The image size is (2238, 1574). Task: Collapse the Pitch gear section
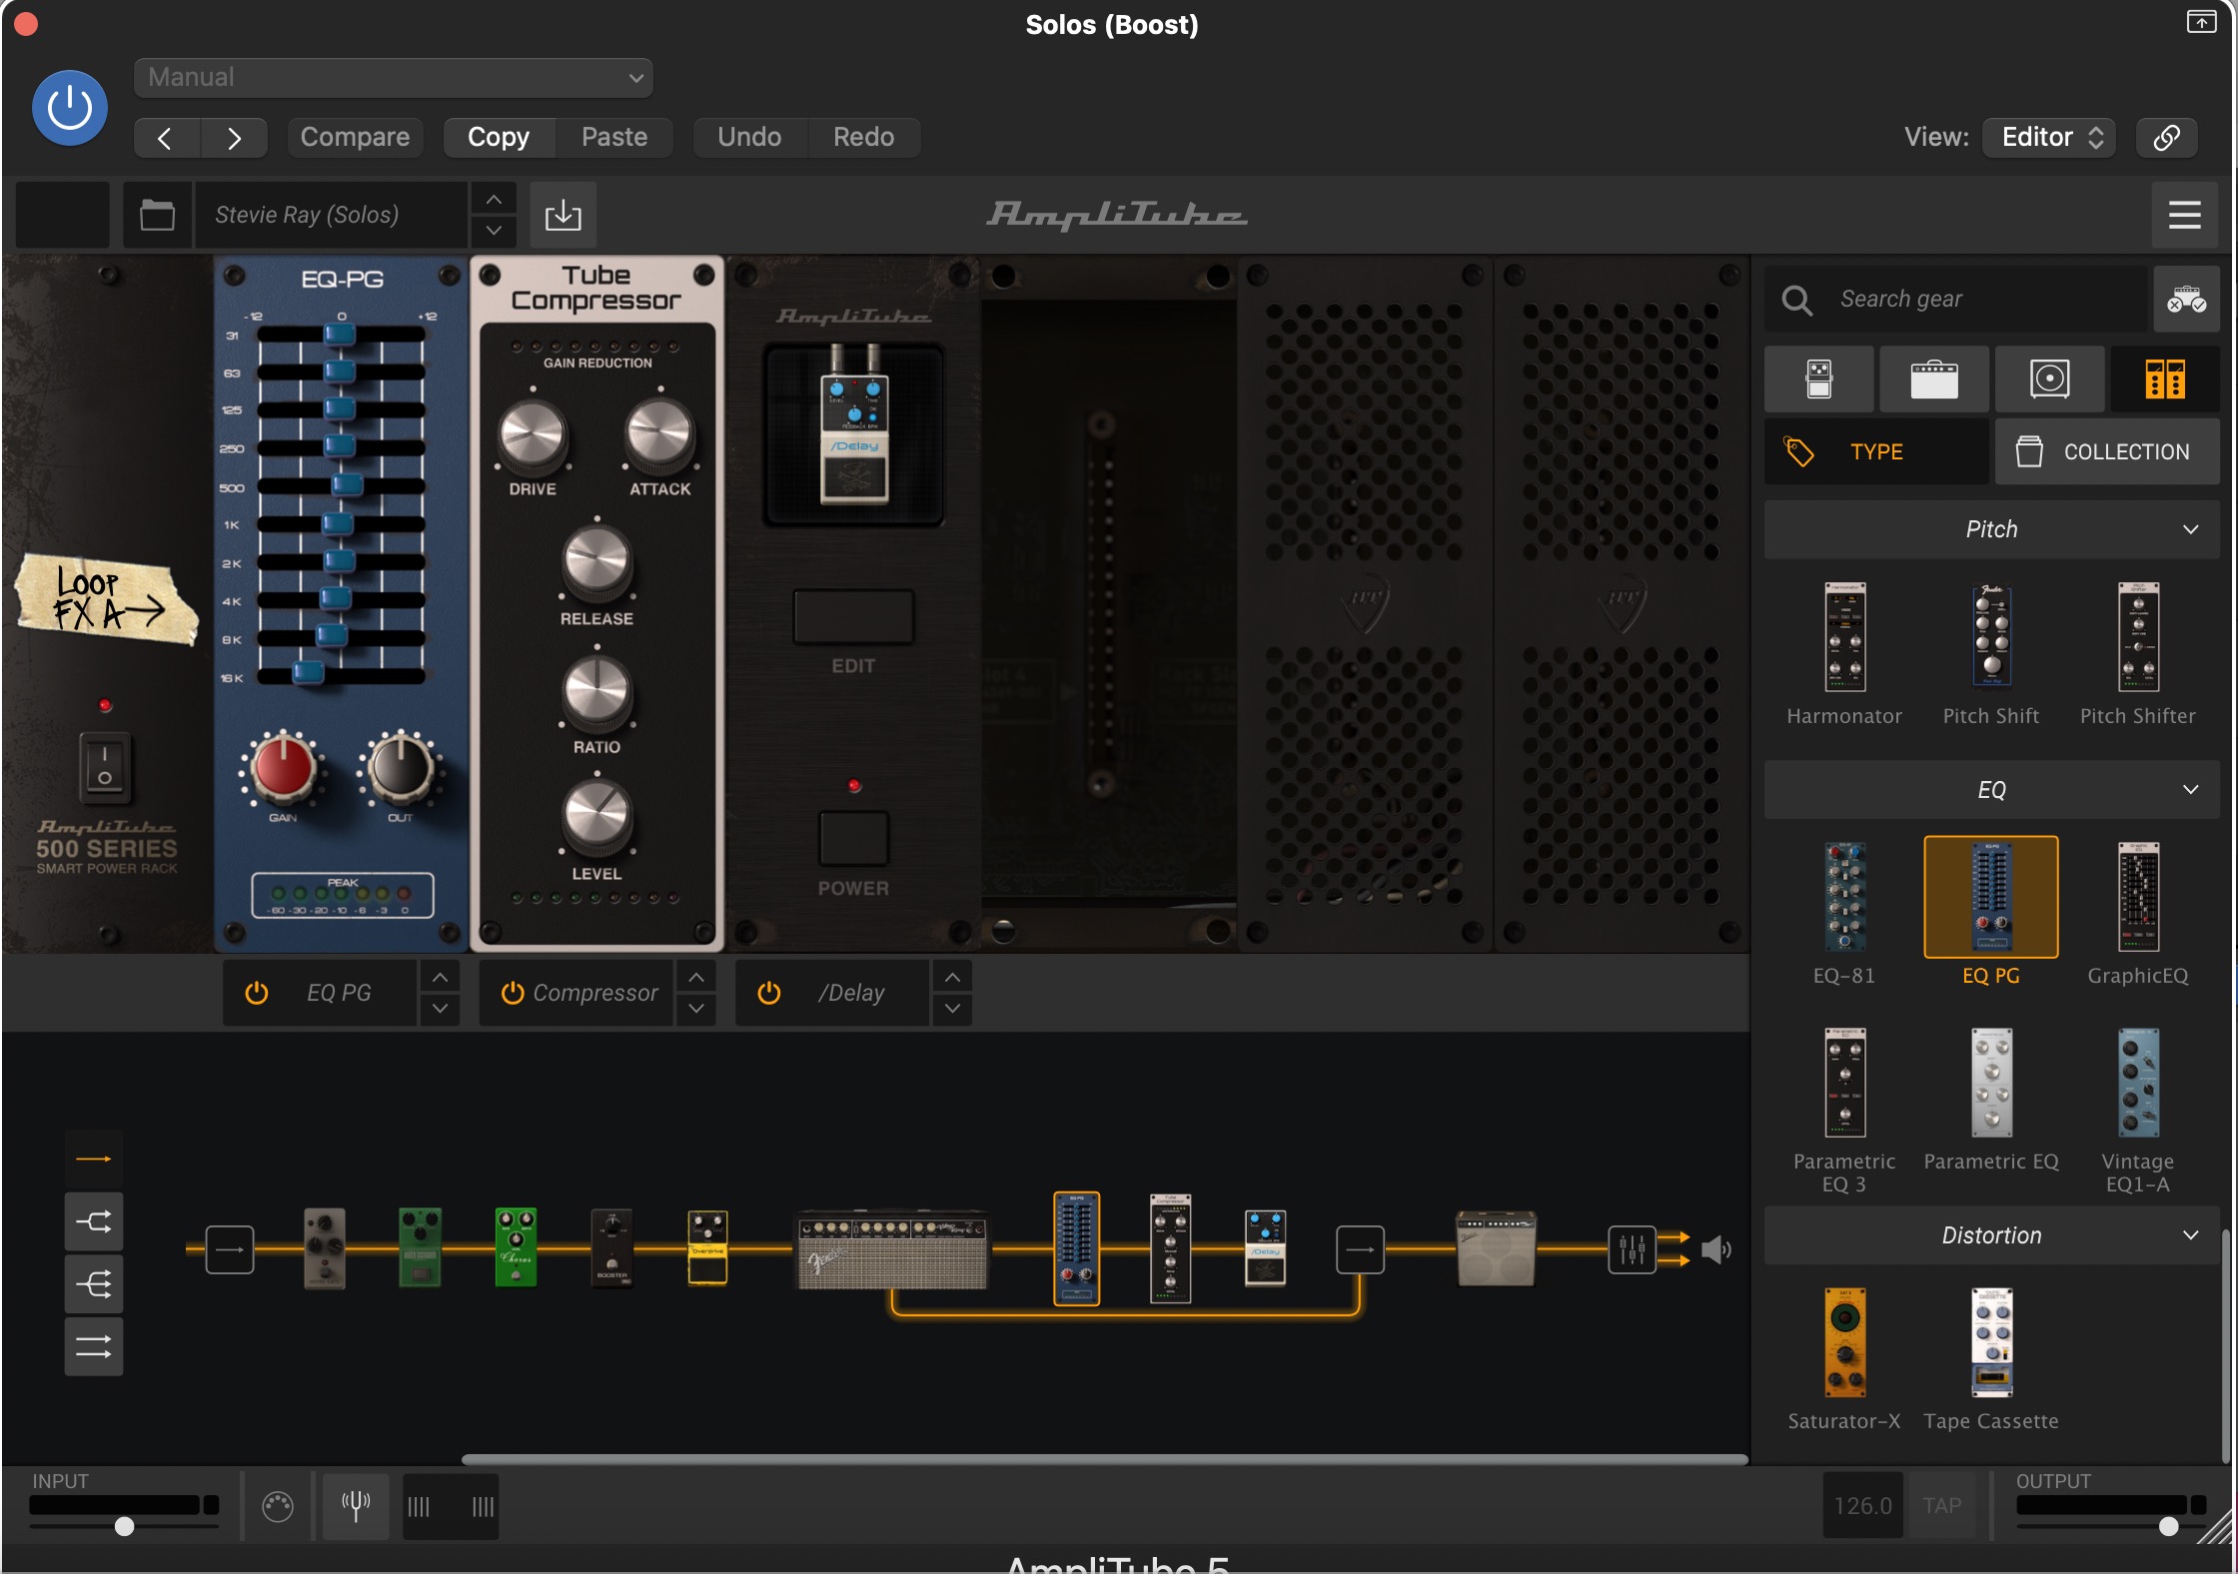[2190, 529]
